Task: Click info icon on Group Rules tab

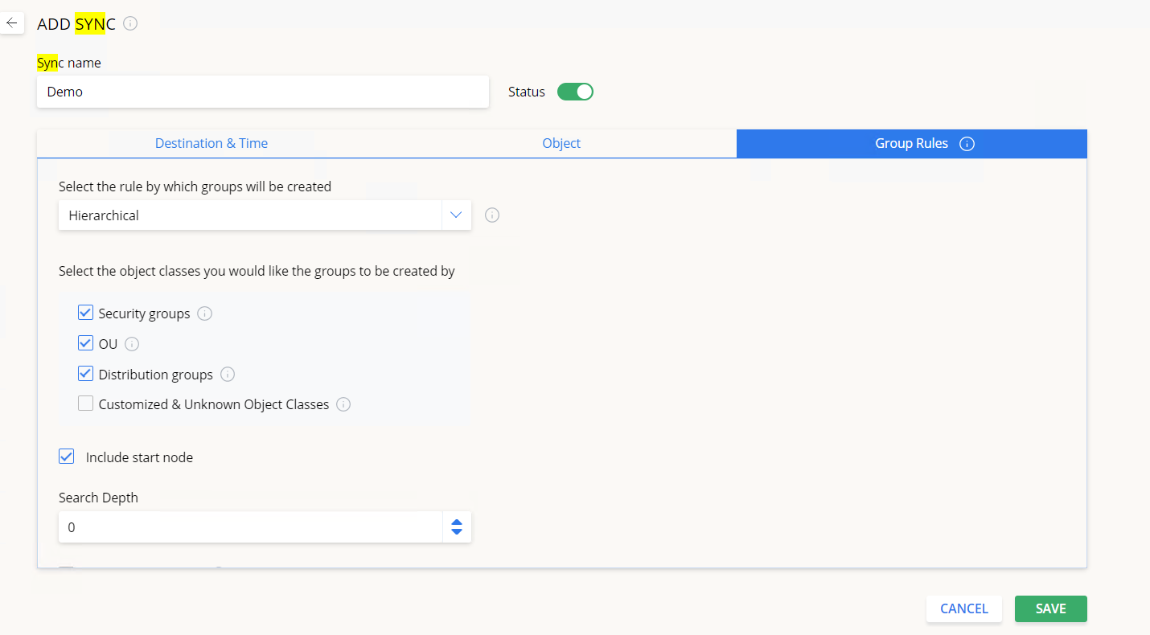Action: [967, 144]
